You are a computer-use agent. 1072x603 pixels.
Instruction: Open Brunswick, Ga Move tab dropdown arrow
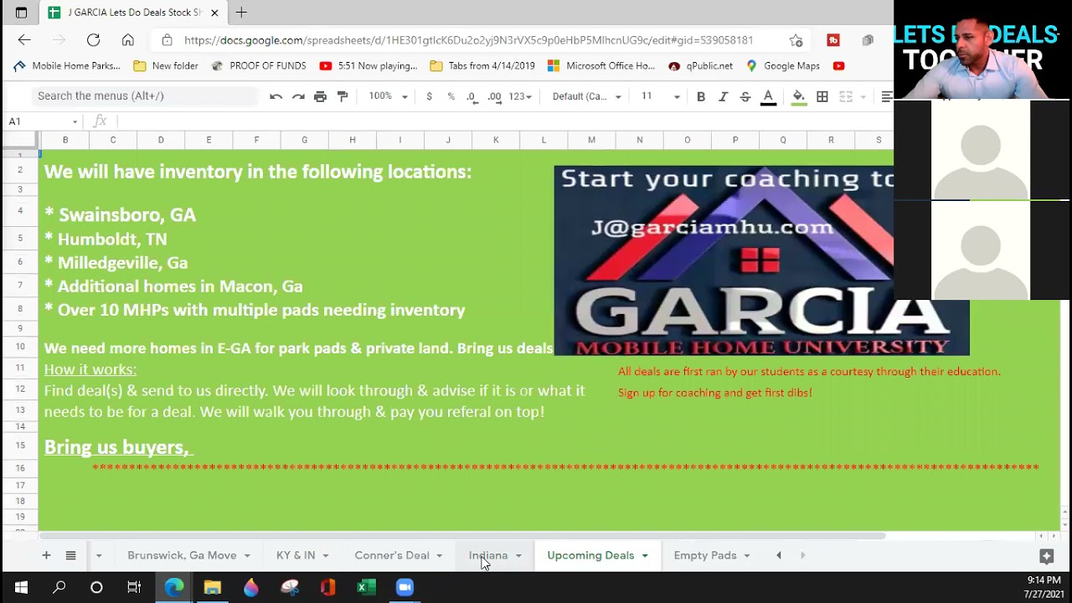247,556
